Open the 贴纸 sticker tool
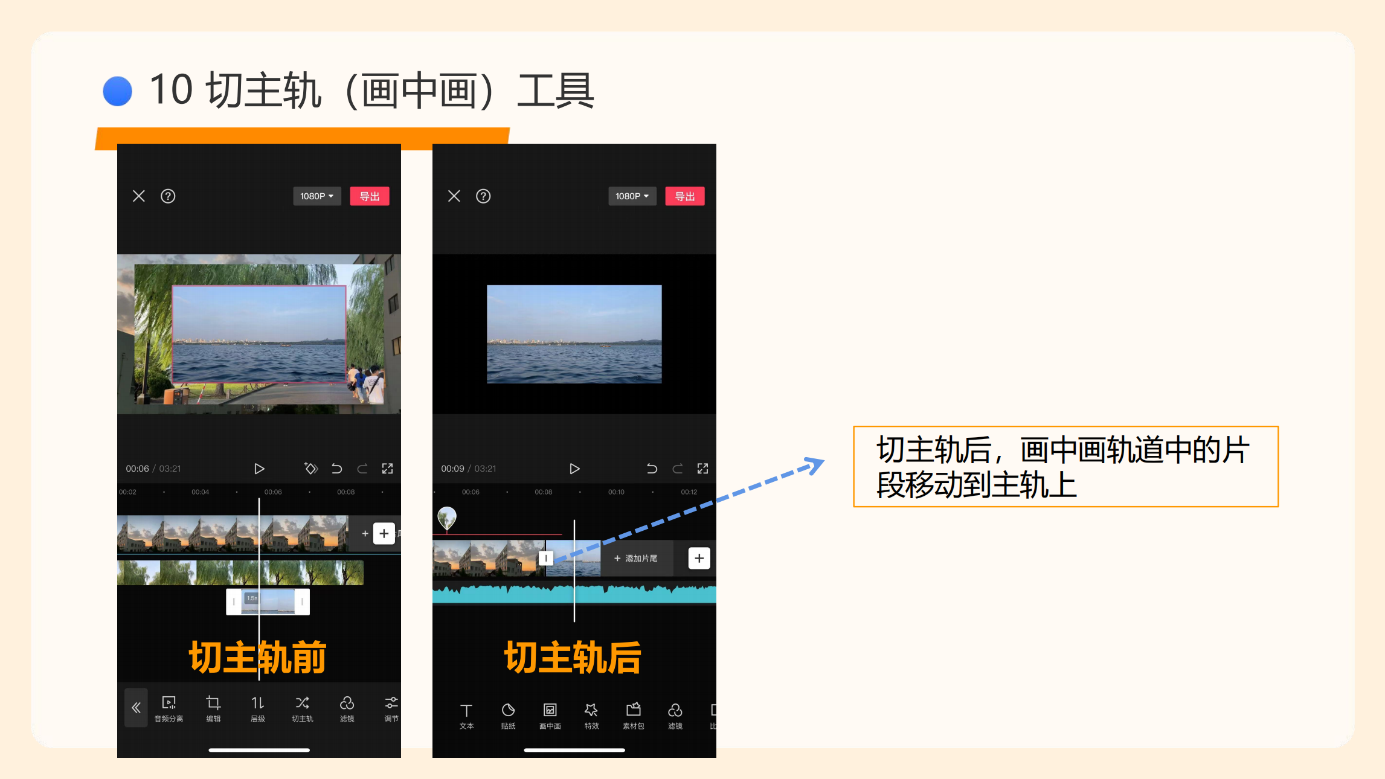This screenshot has height=779, width=1385. click(509, 716)
